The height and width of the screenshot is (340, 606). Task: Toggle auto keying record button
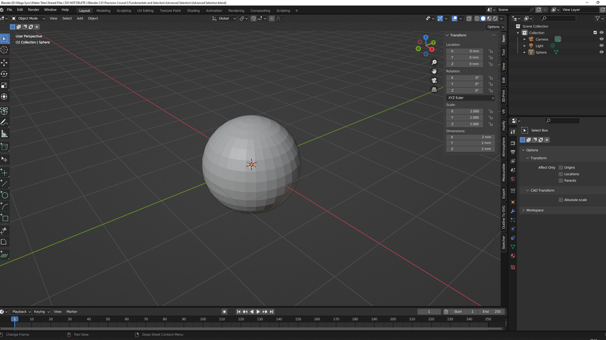point(224,312)
